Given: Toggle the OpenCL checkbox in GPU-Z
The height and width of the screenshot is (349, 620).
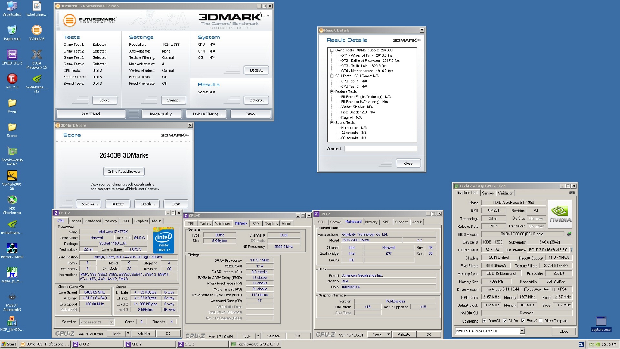Looking at the screenshot, I should [484, 321].
